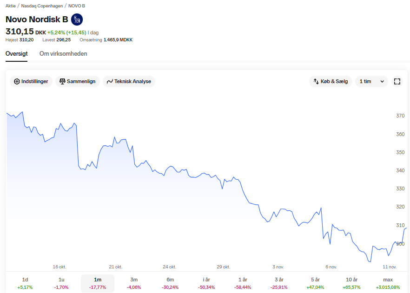The height and width of the screenshot is (293, 410).
Task: Select the 1m time range
Action: (x=98, y=283)
